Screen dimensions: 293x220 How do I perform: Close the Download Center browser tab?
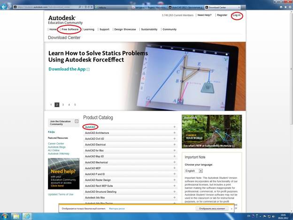(239, 8)
